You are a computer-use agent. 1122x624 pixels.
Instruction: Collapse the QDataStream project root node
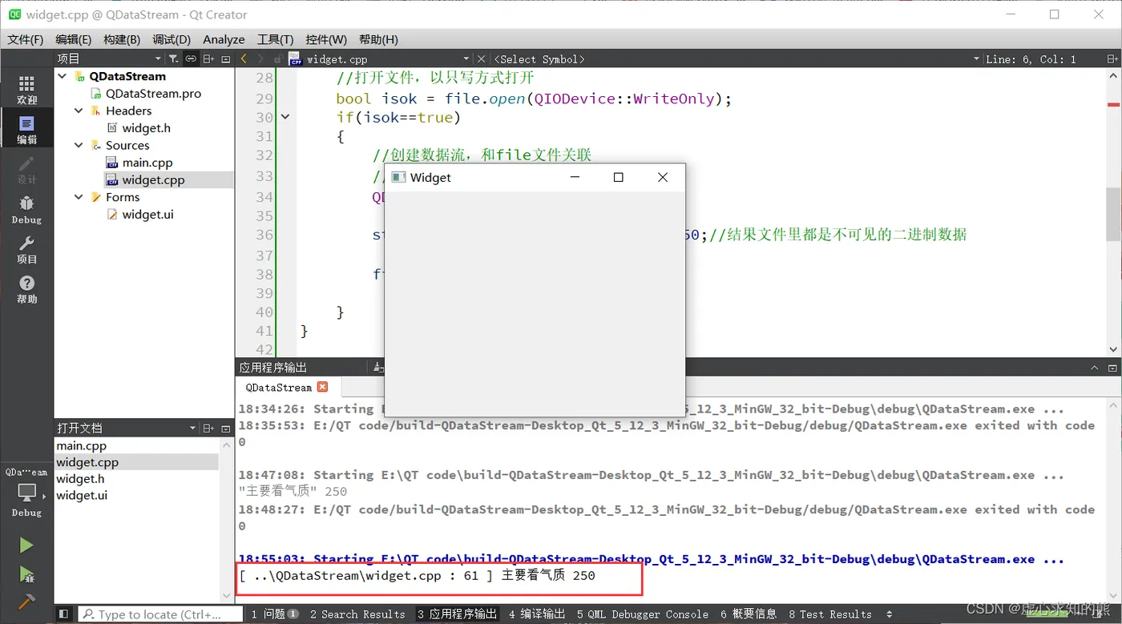coord(63,76)
